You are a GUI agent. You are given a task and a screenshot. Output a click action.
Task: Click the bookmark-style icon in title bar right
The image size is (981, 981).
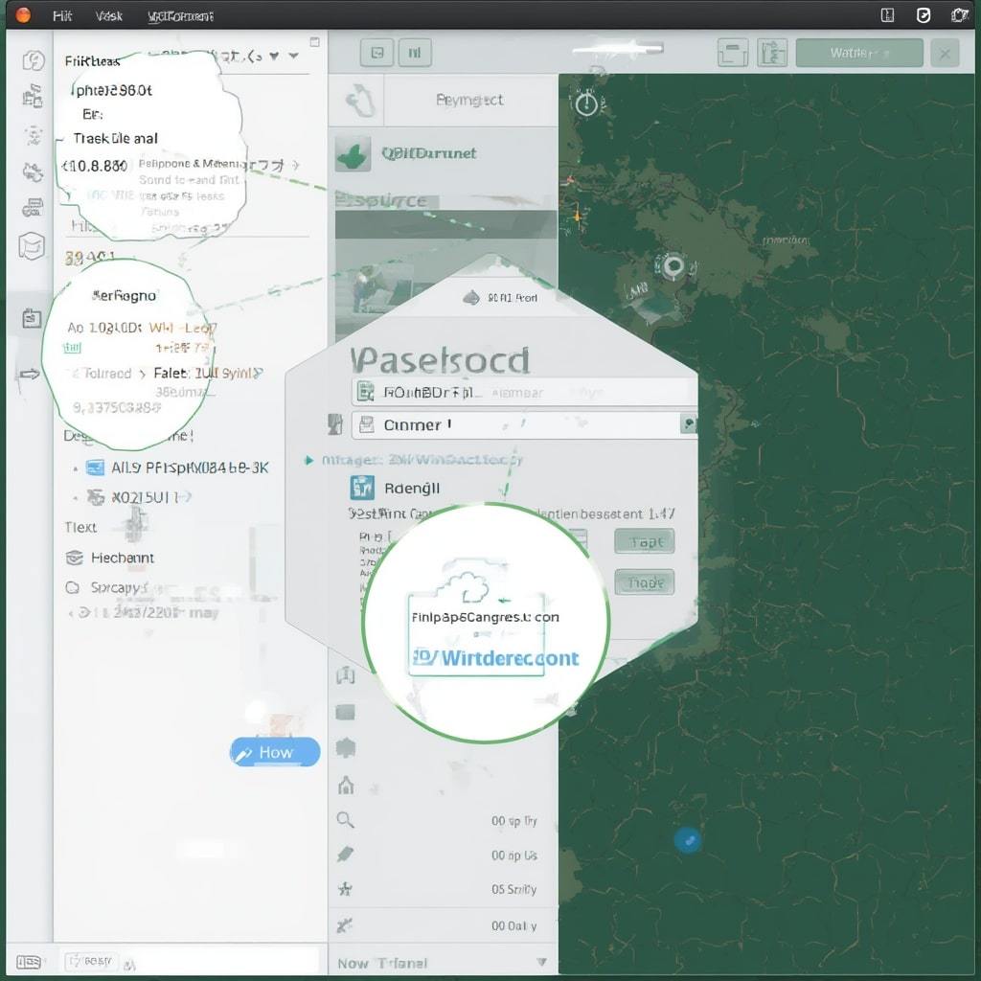point(887,15)
